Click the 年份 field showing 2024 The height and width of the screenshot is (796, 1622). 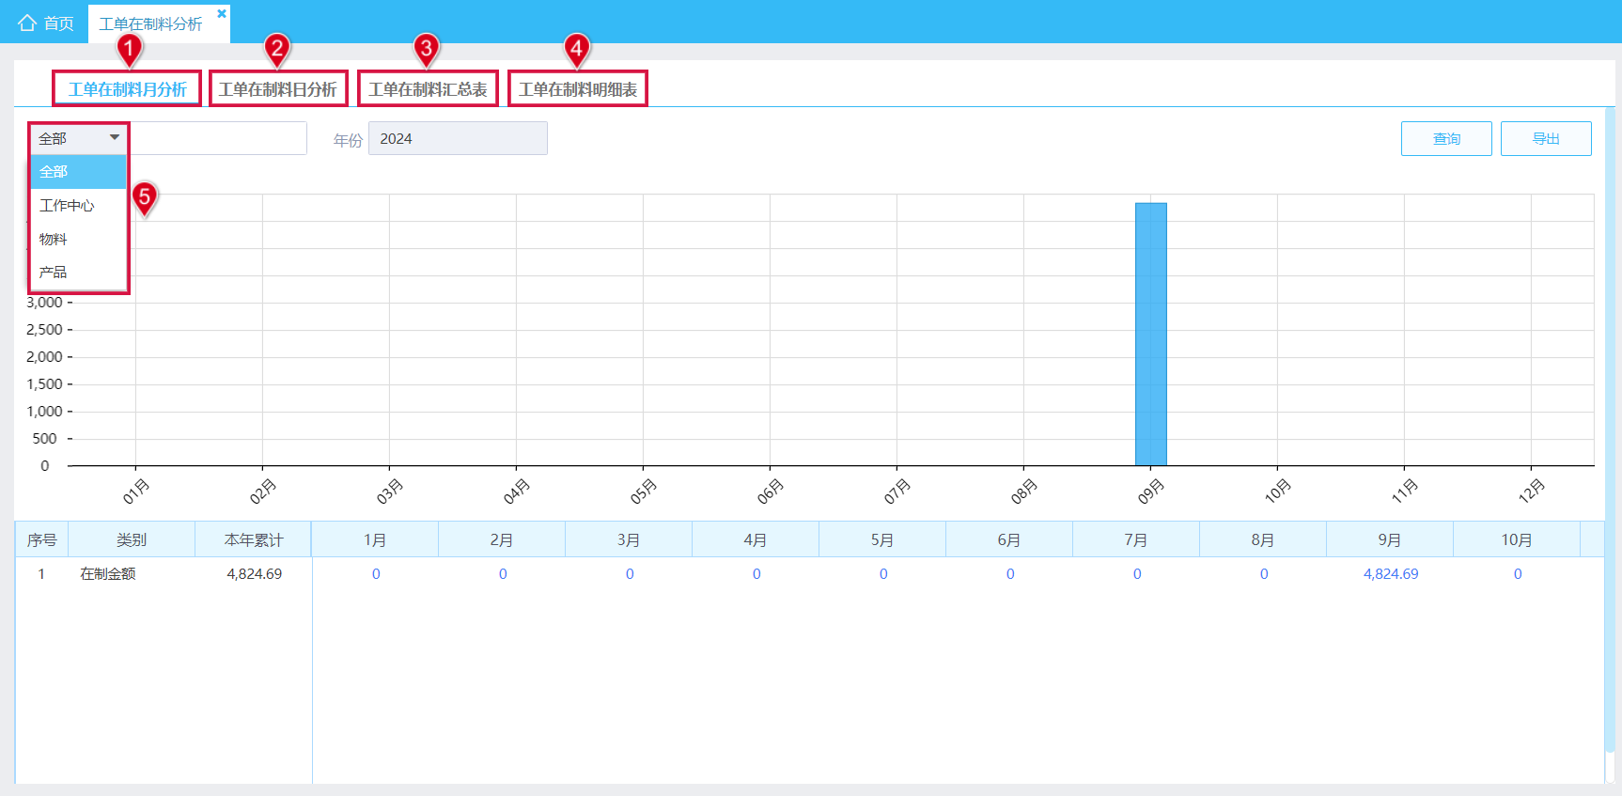[458, 138]
